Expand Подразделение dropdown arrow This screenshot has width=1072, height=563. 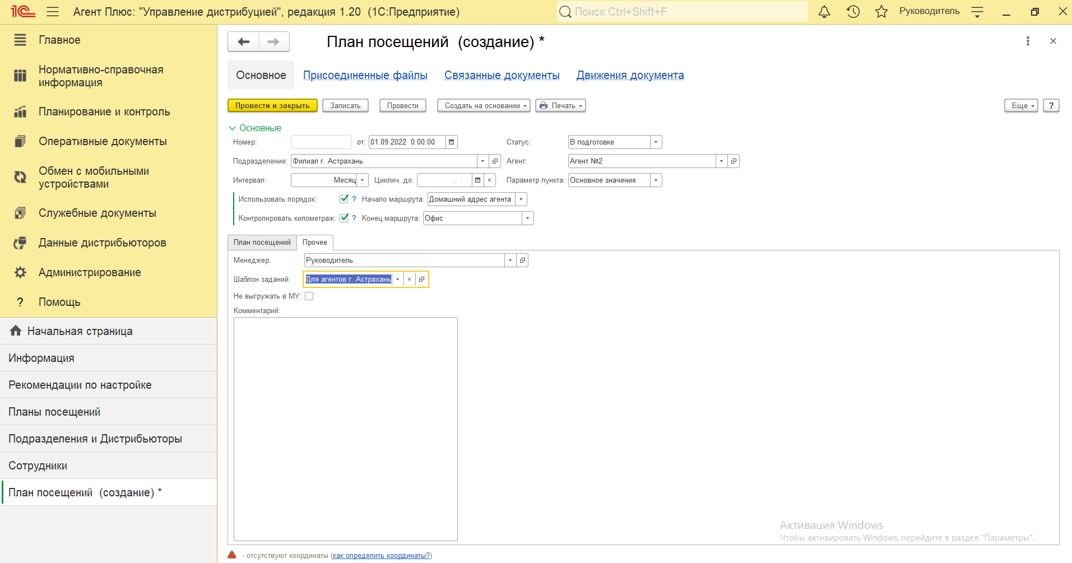pyautogui.click(x=482, y=161)
